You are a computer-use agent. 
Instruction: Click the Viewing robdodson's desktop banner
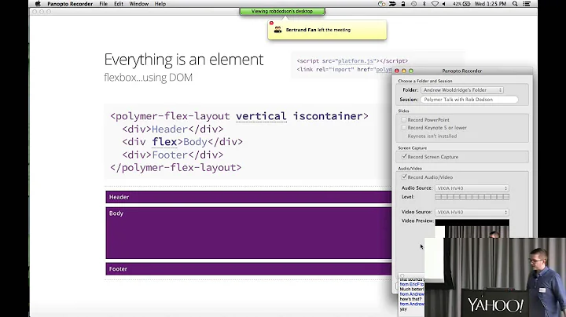(282, 12)
